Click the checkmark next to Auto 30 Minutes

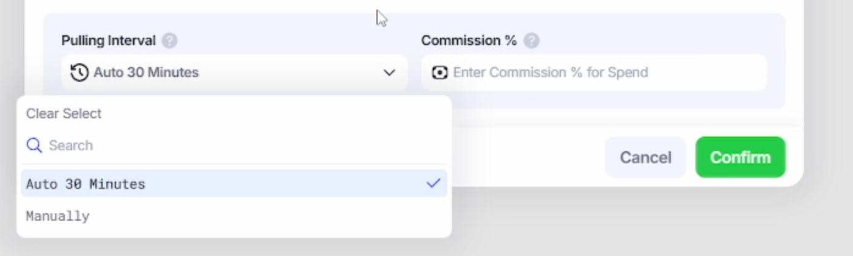[433, 183]
